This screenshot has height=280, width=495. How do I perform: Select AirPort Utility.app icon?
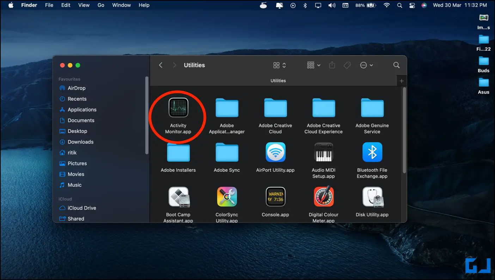coord(275,152)
